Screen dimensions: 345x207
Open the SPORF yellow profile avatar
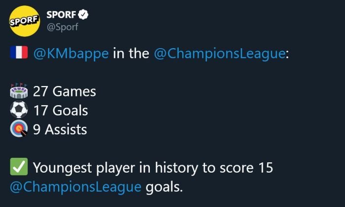coord(25,21)
